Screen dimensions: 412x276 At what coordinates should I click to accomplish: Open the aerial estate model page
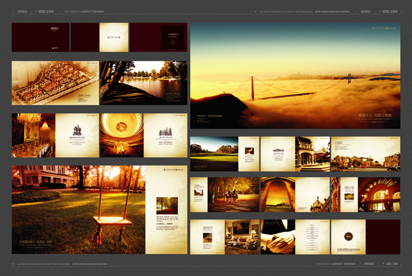coord(55,83)
